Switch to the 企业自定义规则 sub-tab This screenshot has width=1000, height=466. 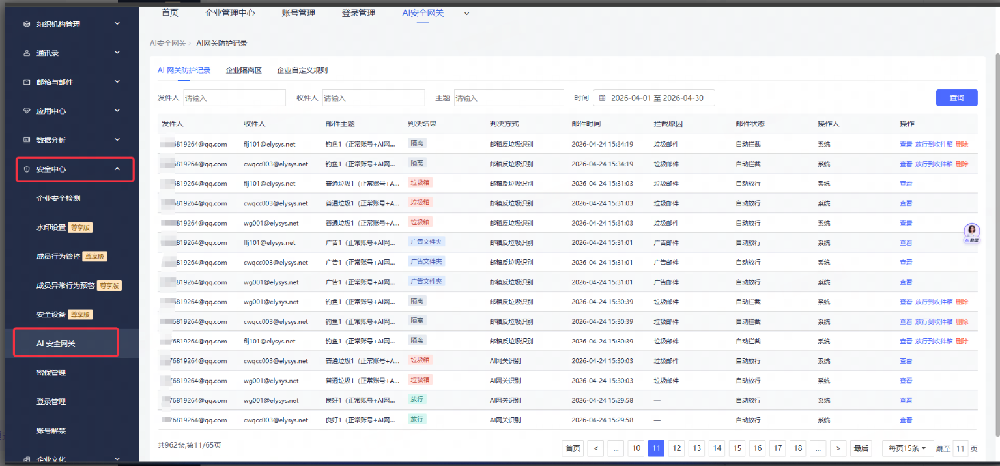click(302, 70)
